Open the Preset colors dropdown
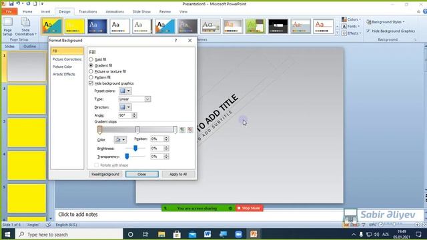The width and height of the screenshot is (427, 240). (x=125, y=91)
